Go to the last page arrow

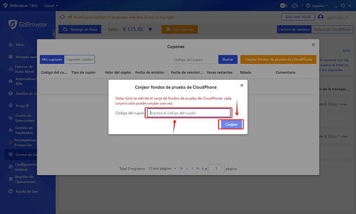(x=198, y=169)
